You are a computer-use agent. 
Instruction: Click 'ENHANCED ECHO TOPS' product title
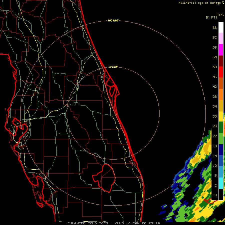[88, 223]
